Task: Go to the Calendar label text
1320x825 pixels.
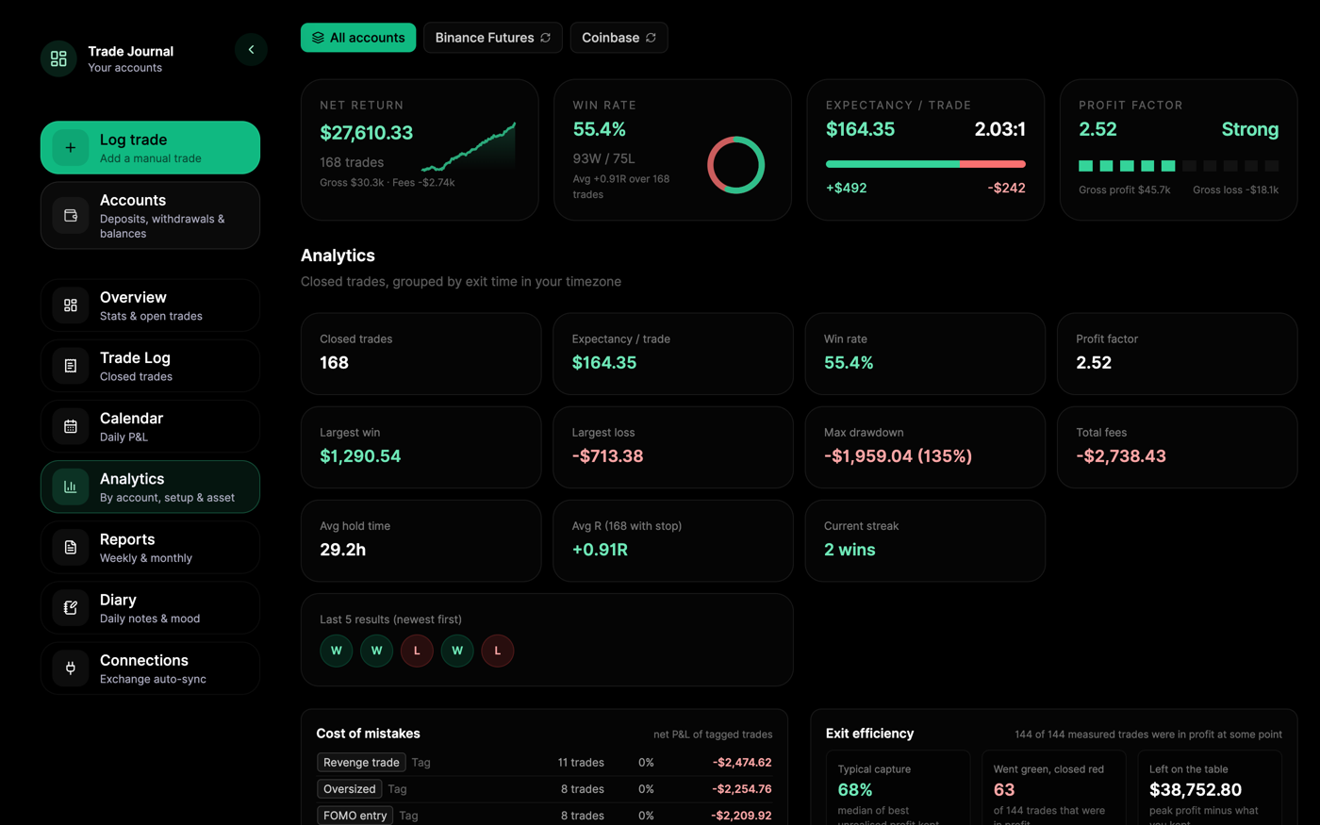Action: pos(132,418)
